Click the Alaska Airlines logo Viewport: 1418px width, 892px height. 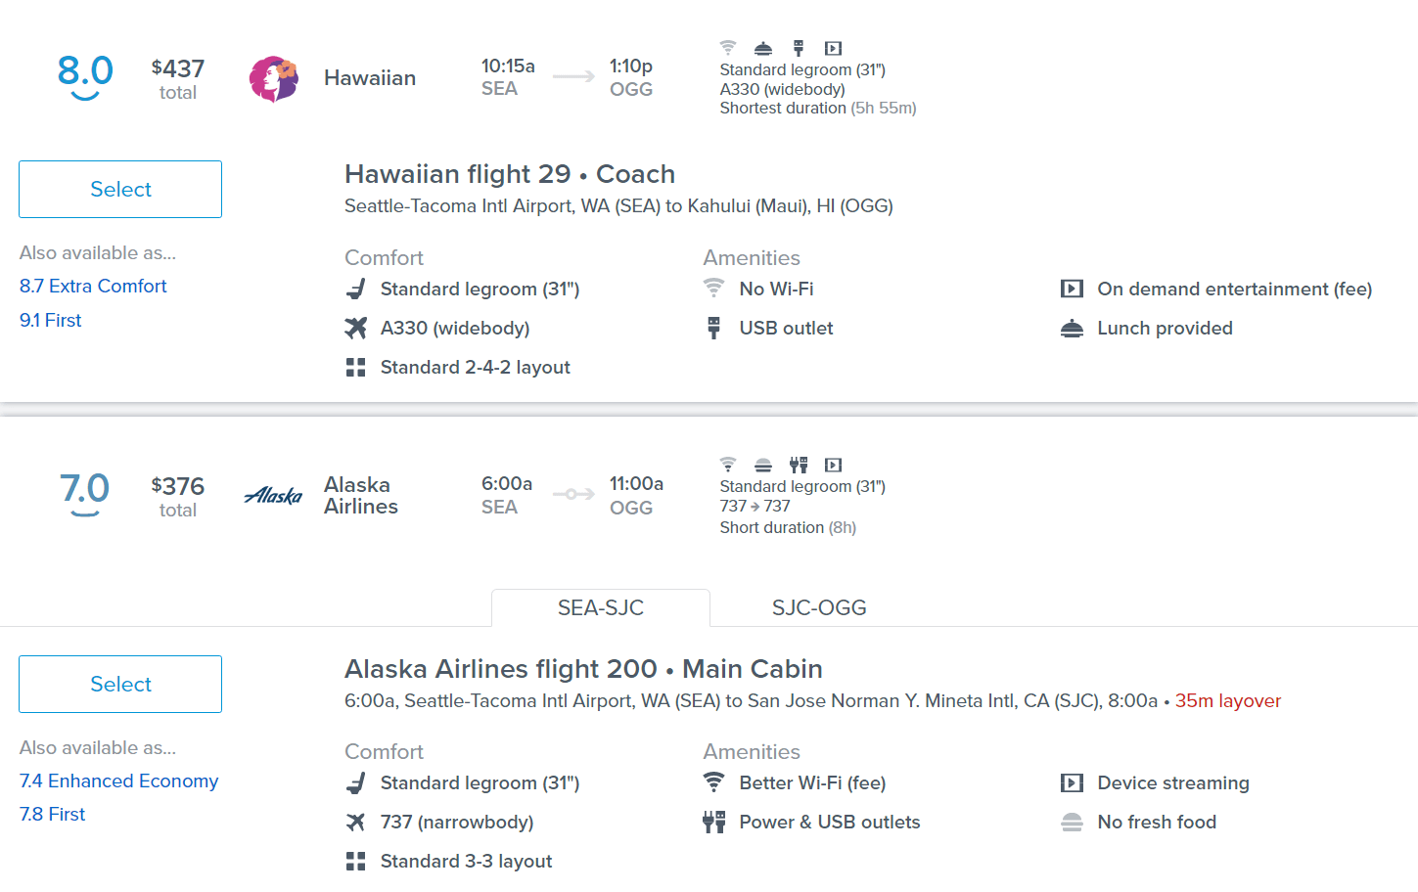(x=273, y=496)
